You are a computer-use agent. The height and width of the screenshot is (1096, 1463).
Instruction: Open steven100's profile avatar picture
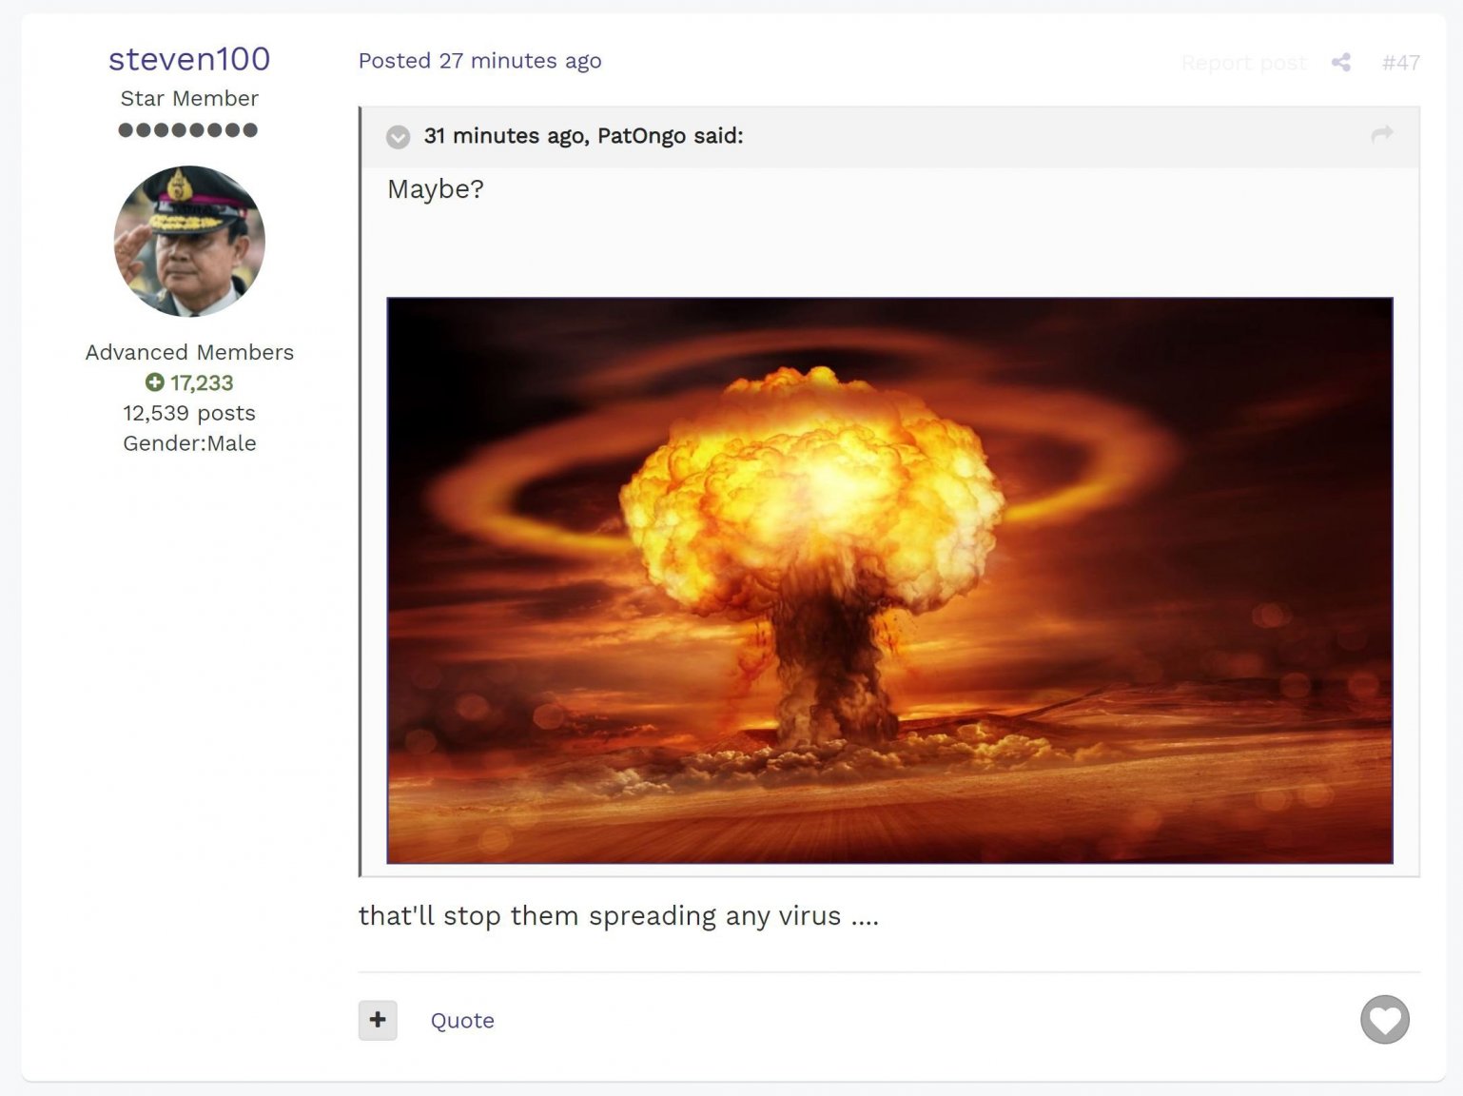pos(188,240)
